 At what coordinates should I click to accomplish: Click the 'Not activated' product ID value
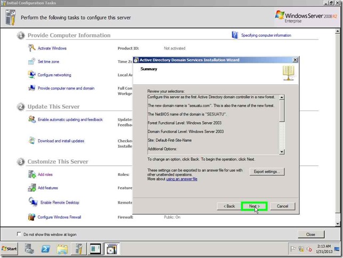[x=175, y=48]
